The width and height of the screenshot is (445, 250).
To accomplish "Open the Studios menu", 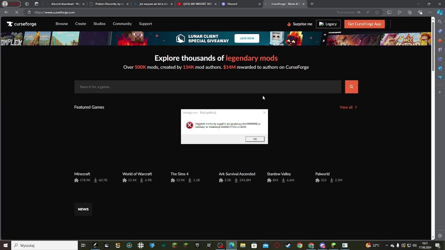I will pyautogui.click(x=99, y=24).
